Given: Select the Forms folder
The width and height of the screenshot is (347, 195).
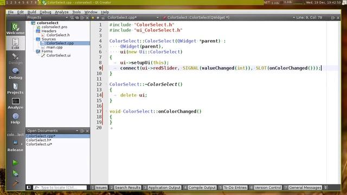Looking at the screenshot, I should click(x=47, y=51).
